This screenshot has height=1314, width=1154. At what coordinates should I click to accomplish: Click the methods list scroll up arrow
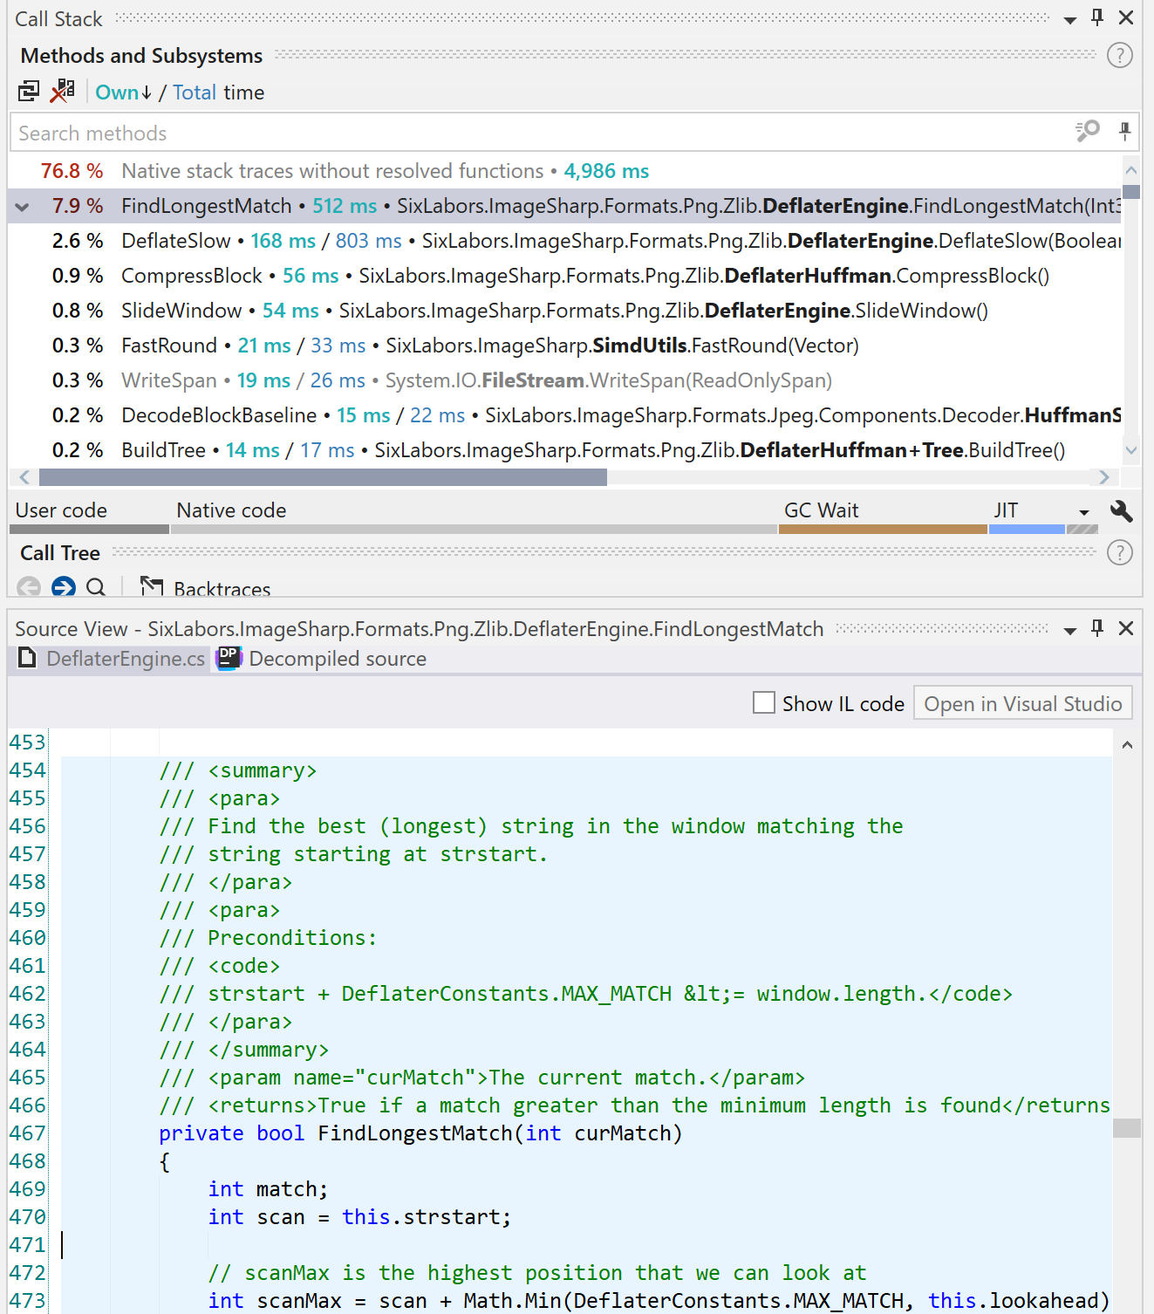coord(1131,170)
